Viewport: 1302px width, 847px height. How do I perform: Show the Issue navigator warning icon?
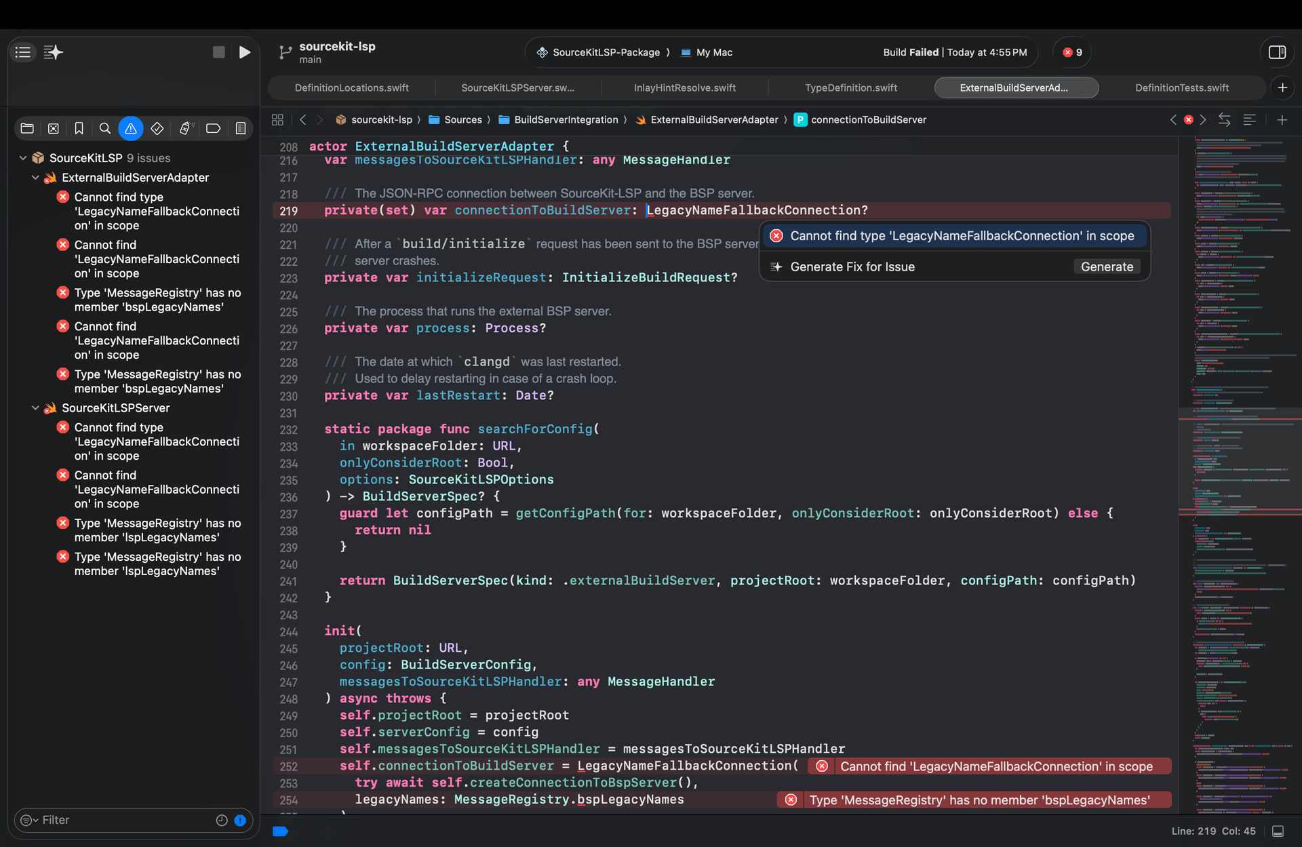[x=130, y=128]
